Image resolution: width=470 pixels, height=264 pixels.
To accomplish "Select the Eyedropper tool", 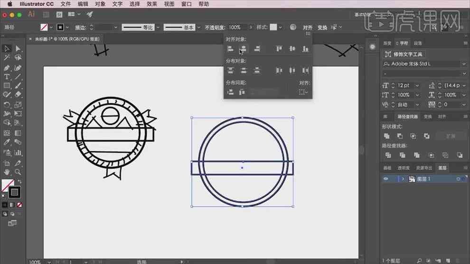I will click(x=7, y=142).
